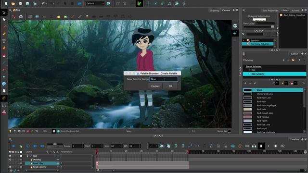Open the velocity curve dropdown in Timeline toolbar

[x=153, y=146]
